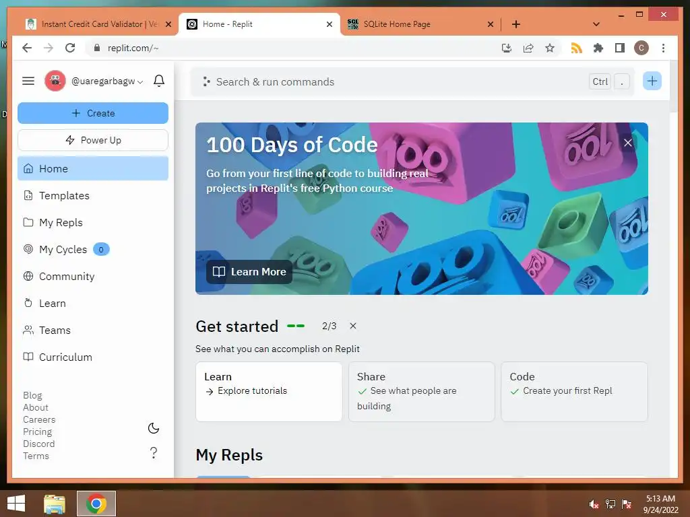Close the Home - Replit tab

pos(329,24)
